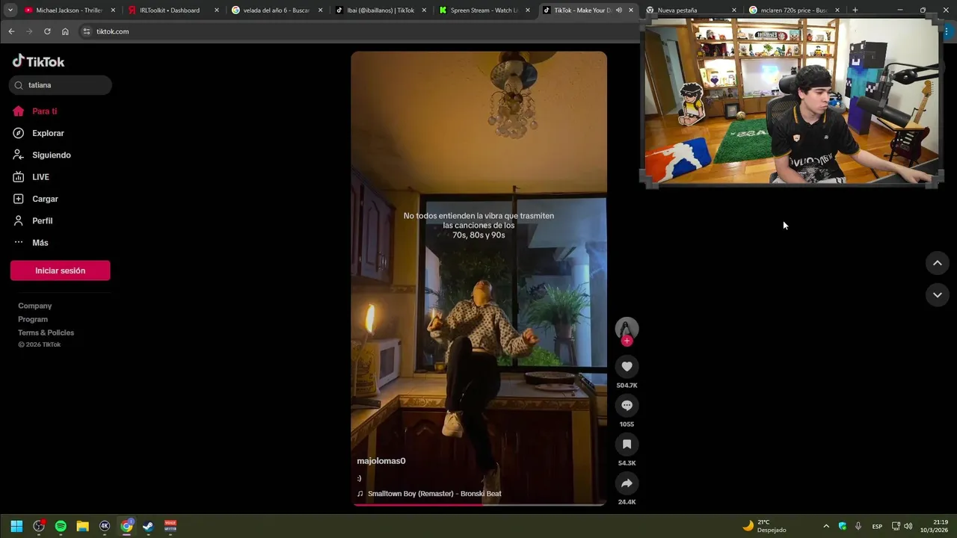Open the browser tab search dropdown

(x=10, y=10)
